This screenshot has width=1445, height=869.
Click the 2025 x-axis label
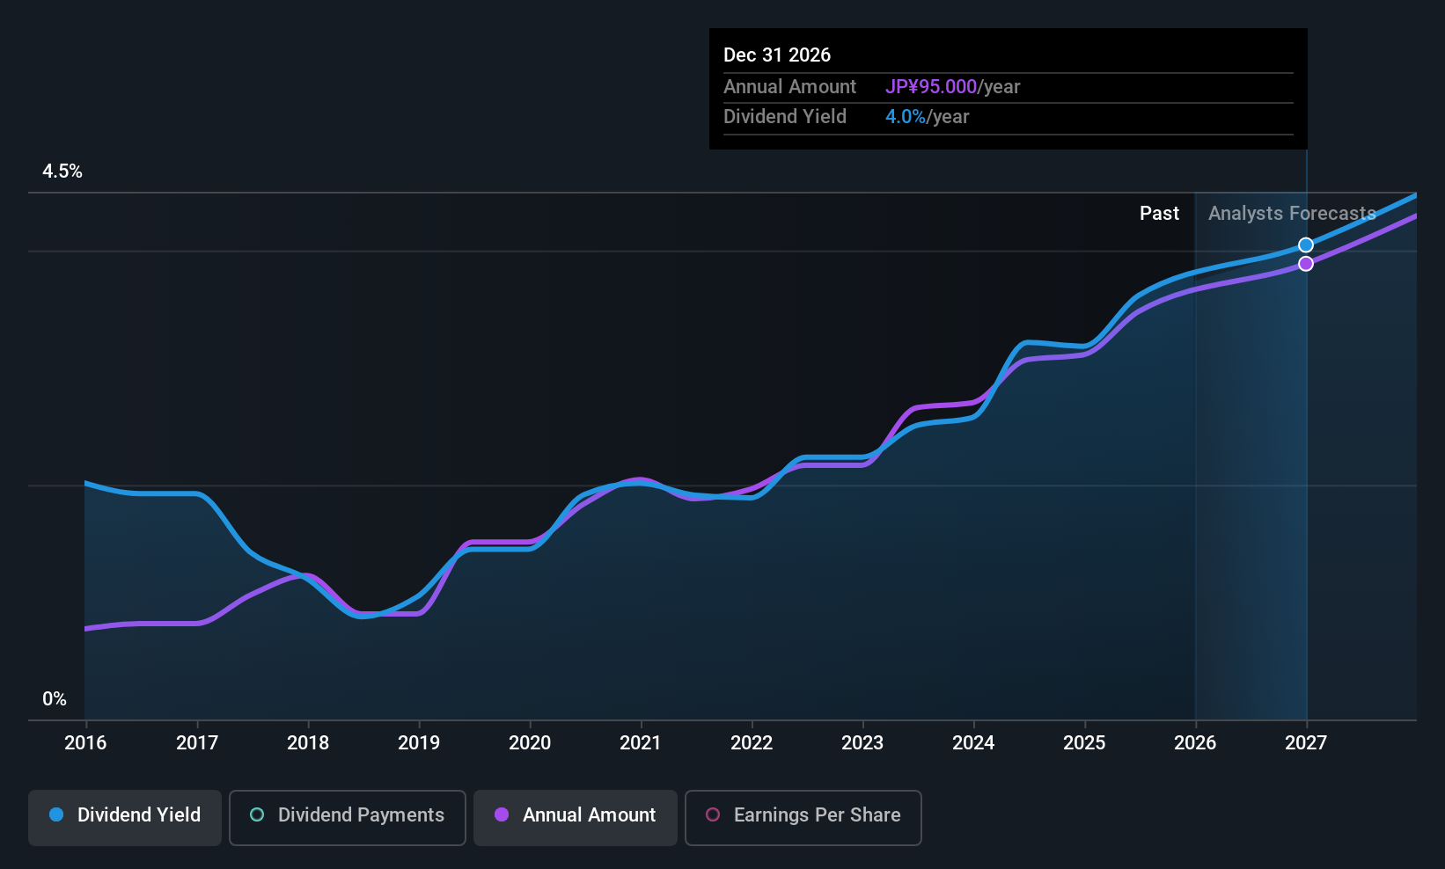point(1084,743)
